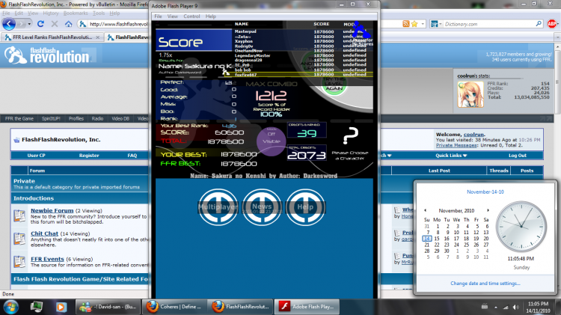Click the Multiplayer round button
Image resolution: width=561 pixels, height=315 pixels.
[x=218, y=207]
